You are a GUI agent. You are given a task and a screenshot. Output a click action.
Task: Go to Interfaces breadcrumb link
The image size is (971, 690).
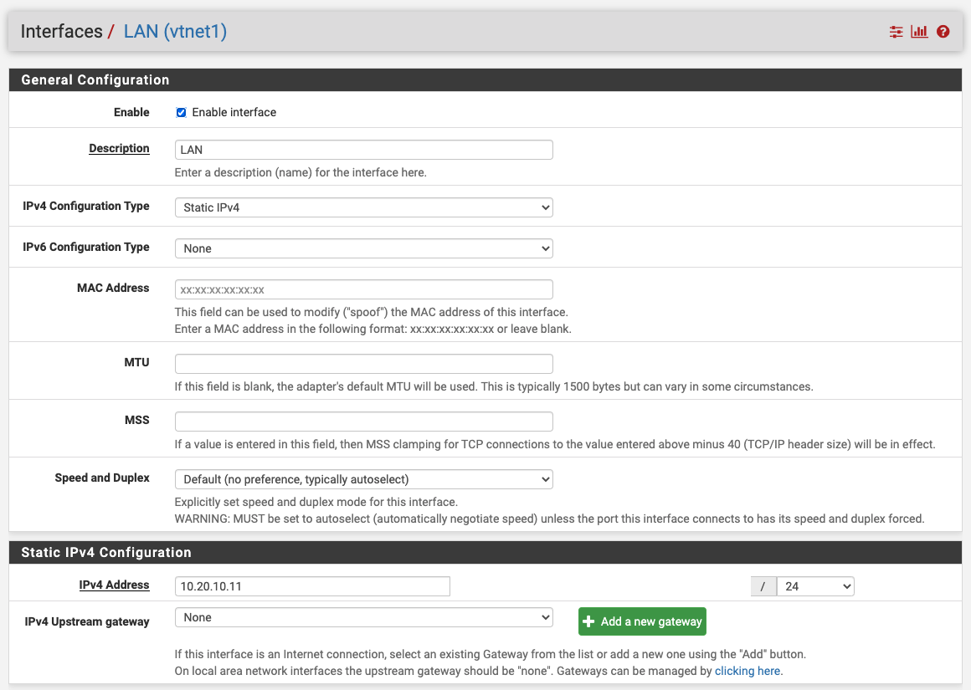pos(61,31)
